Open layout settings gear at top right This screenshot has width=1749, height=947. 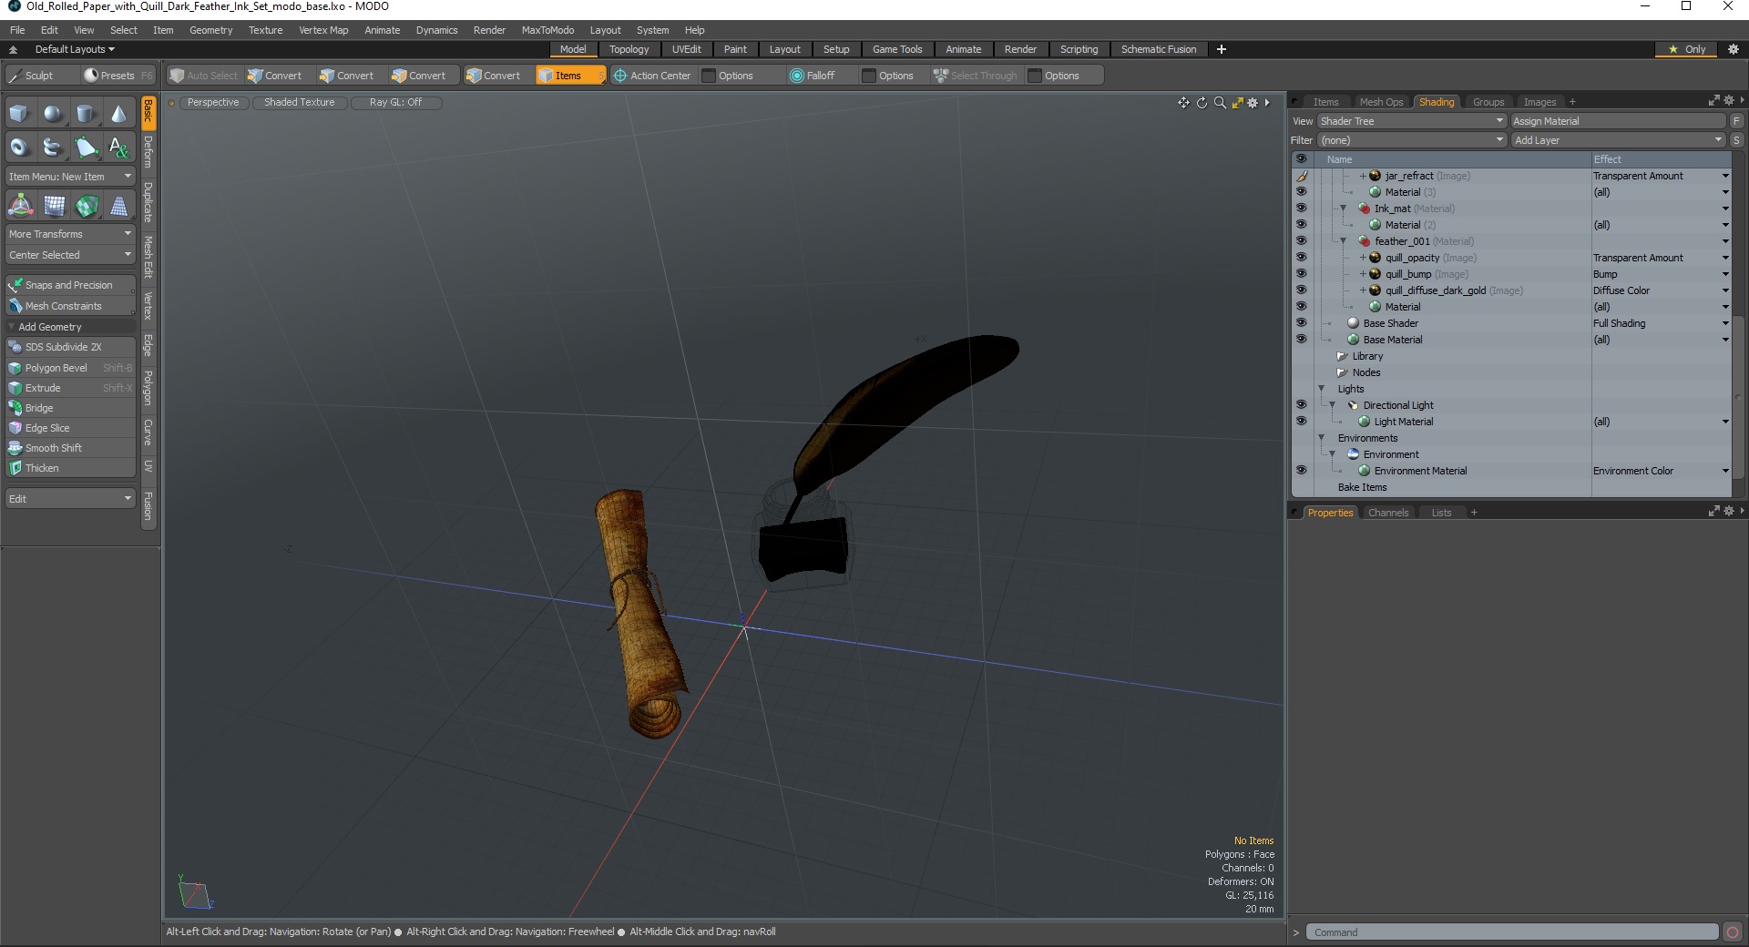[x=1734, y=49]
